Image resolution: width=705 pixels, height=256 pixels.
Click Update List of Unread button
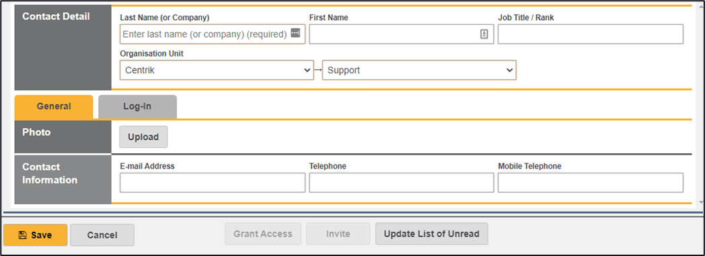point(432,234)
